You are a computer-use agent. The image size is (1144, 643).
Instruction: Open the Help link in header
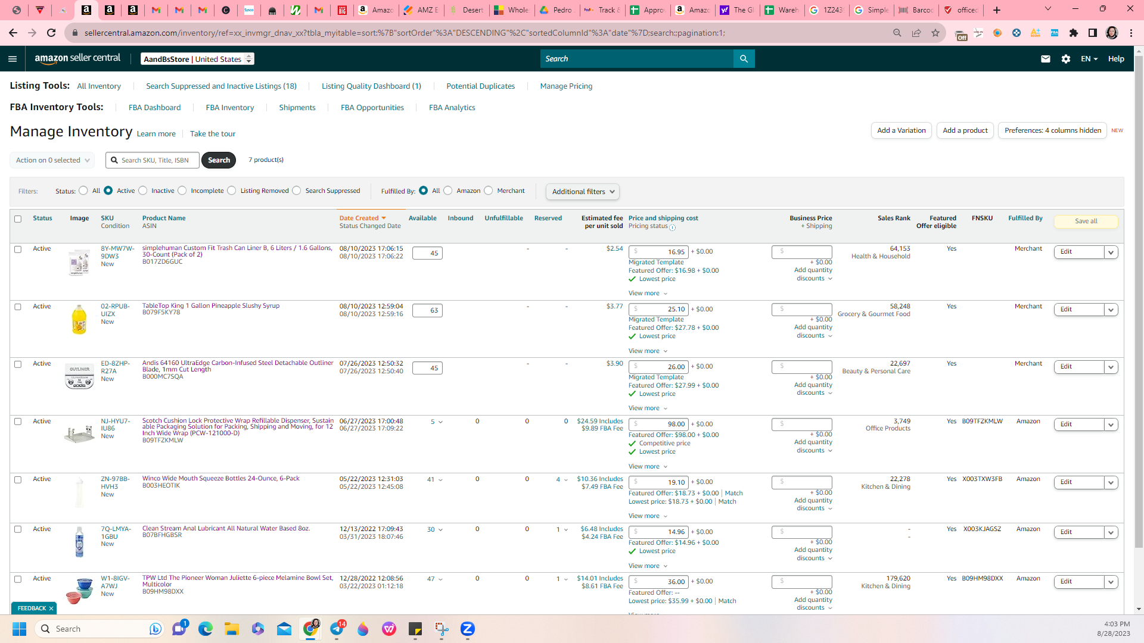pyautogui.click(x=1116, y=59)
